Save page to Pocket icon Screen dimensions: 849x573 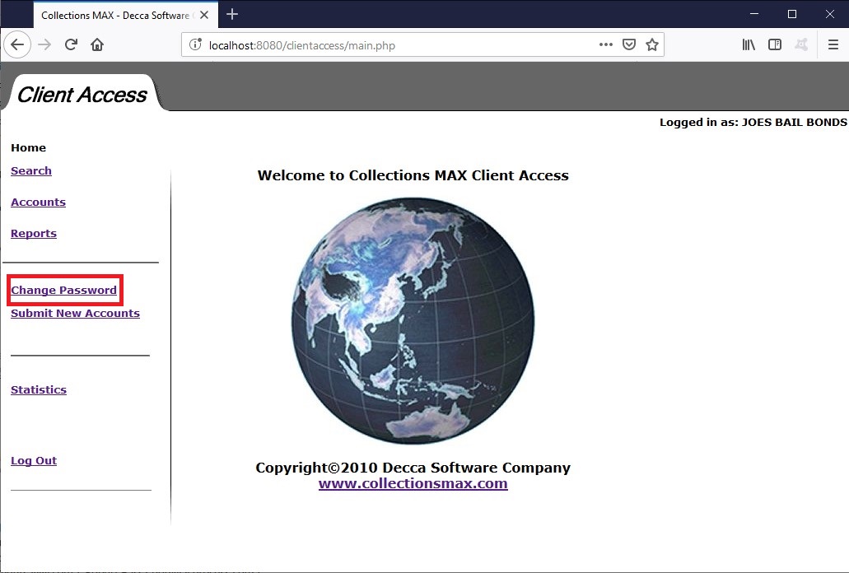click(628, 44)
